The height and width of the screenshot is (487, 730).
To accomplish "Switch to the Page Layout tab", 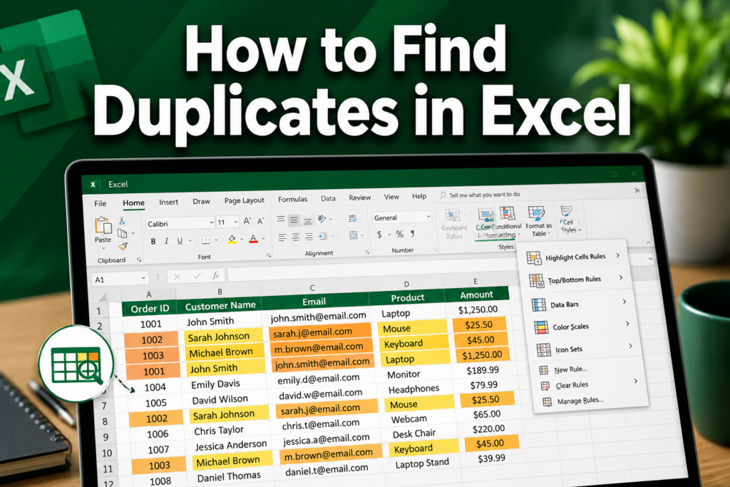I will point(244,200).
